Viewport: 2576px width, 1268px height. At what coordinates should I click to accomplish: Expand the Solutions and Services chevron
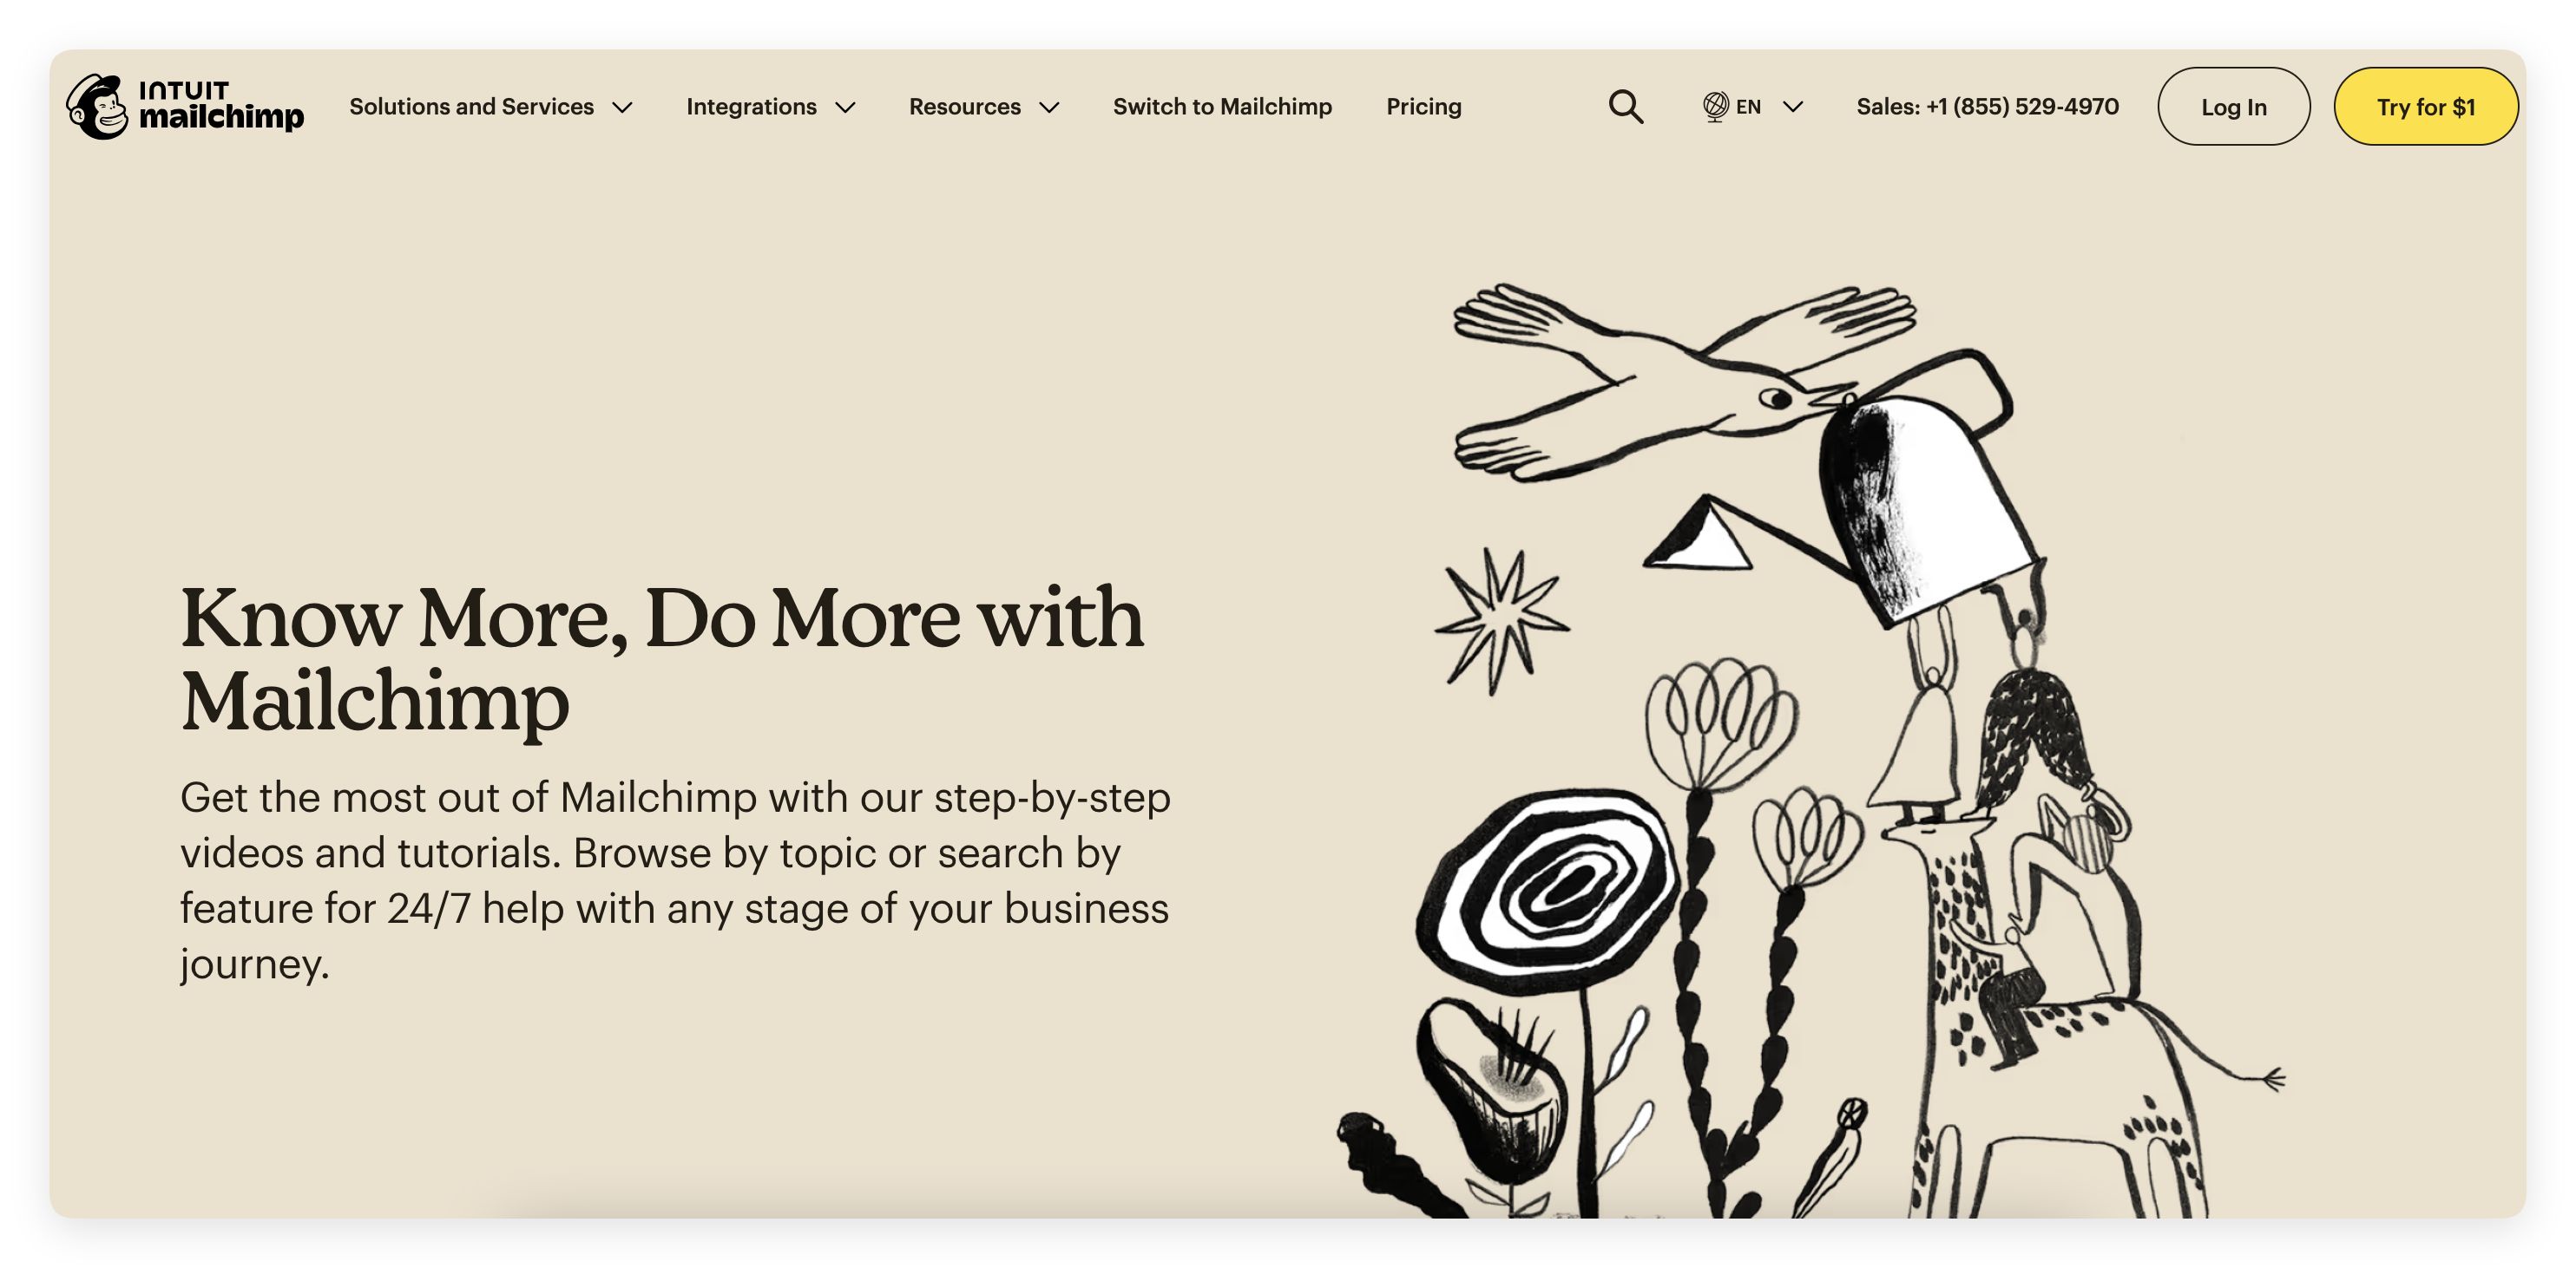[x=622, y=107]
